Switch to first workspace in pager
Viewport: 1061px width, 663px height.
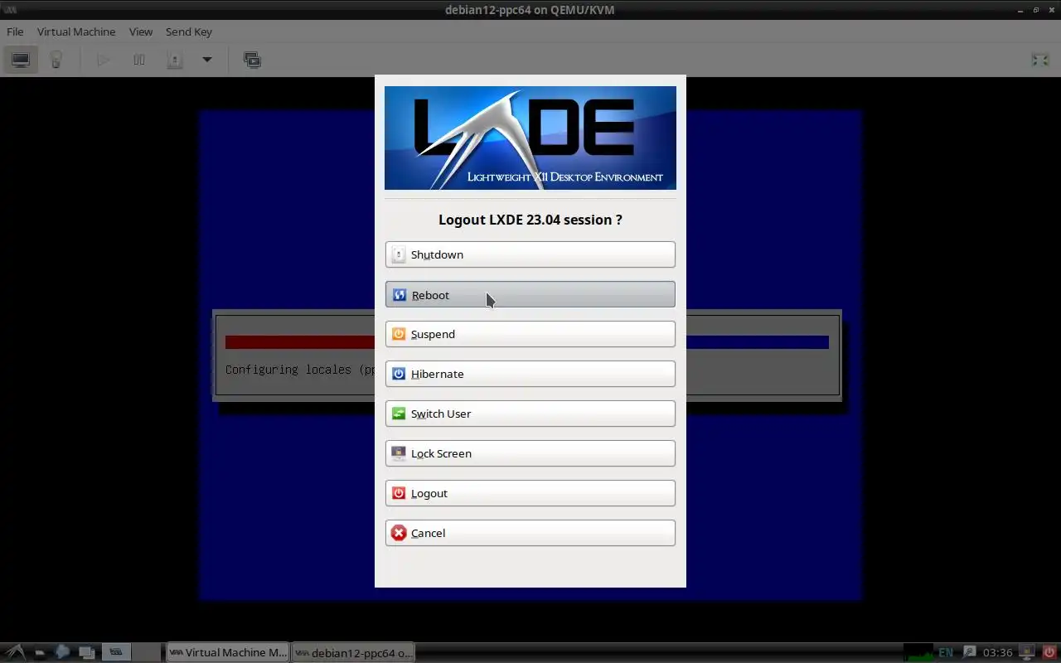pyautogui.click(x=116, y=652)
